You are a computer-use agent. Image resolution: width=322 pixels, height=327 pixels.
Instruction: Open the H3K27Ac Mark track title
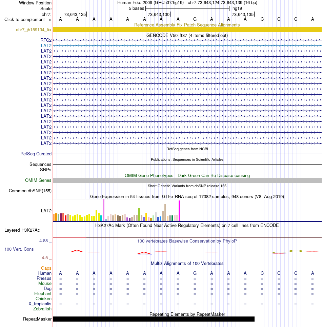pyautogui.click(x=187, y=226)
